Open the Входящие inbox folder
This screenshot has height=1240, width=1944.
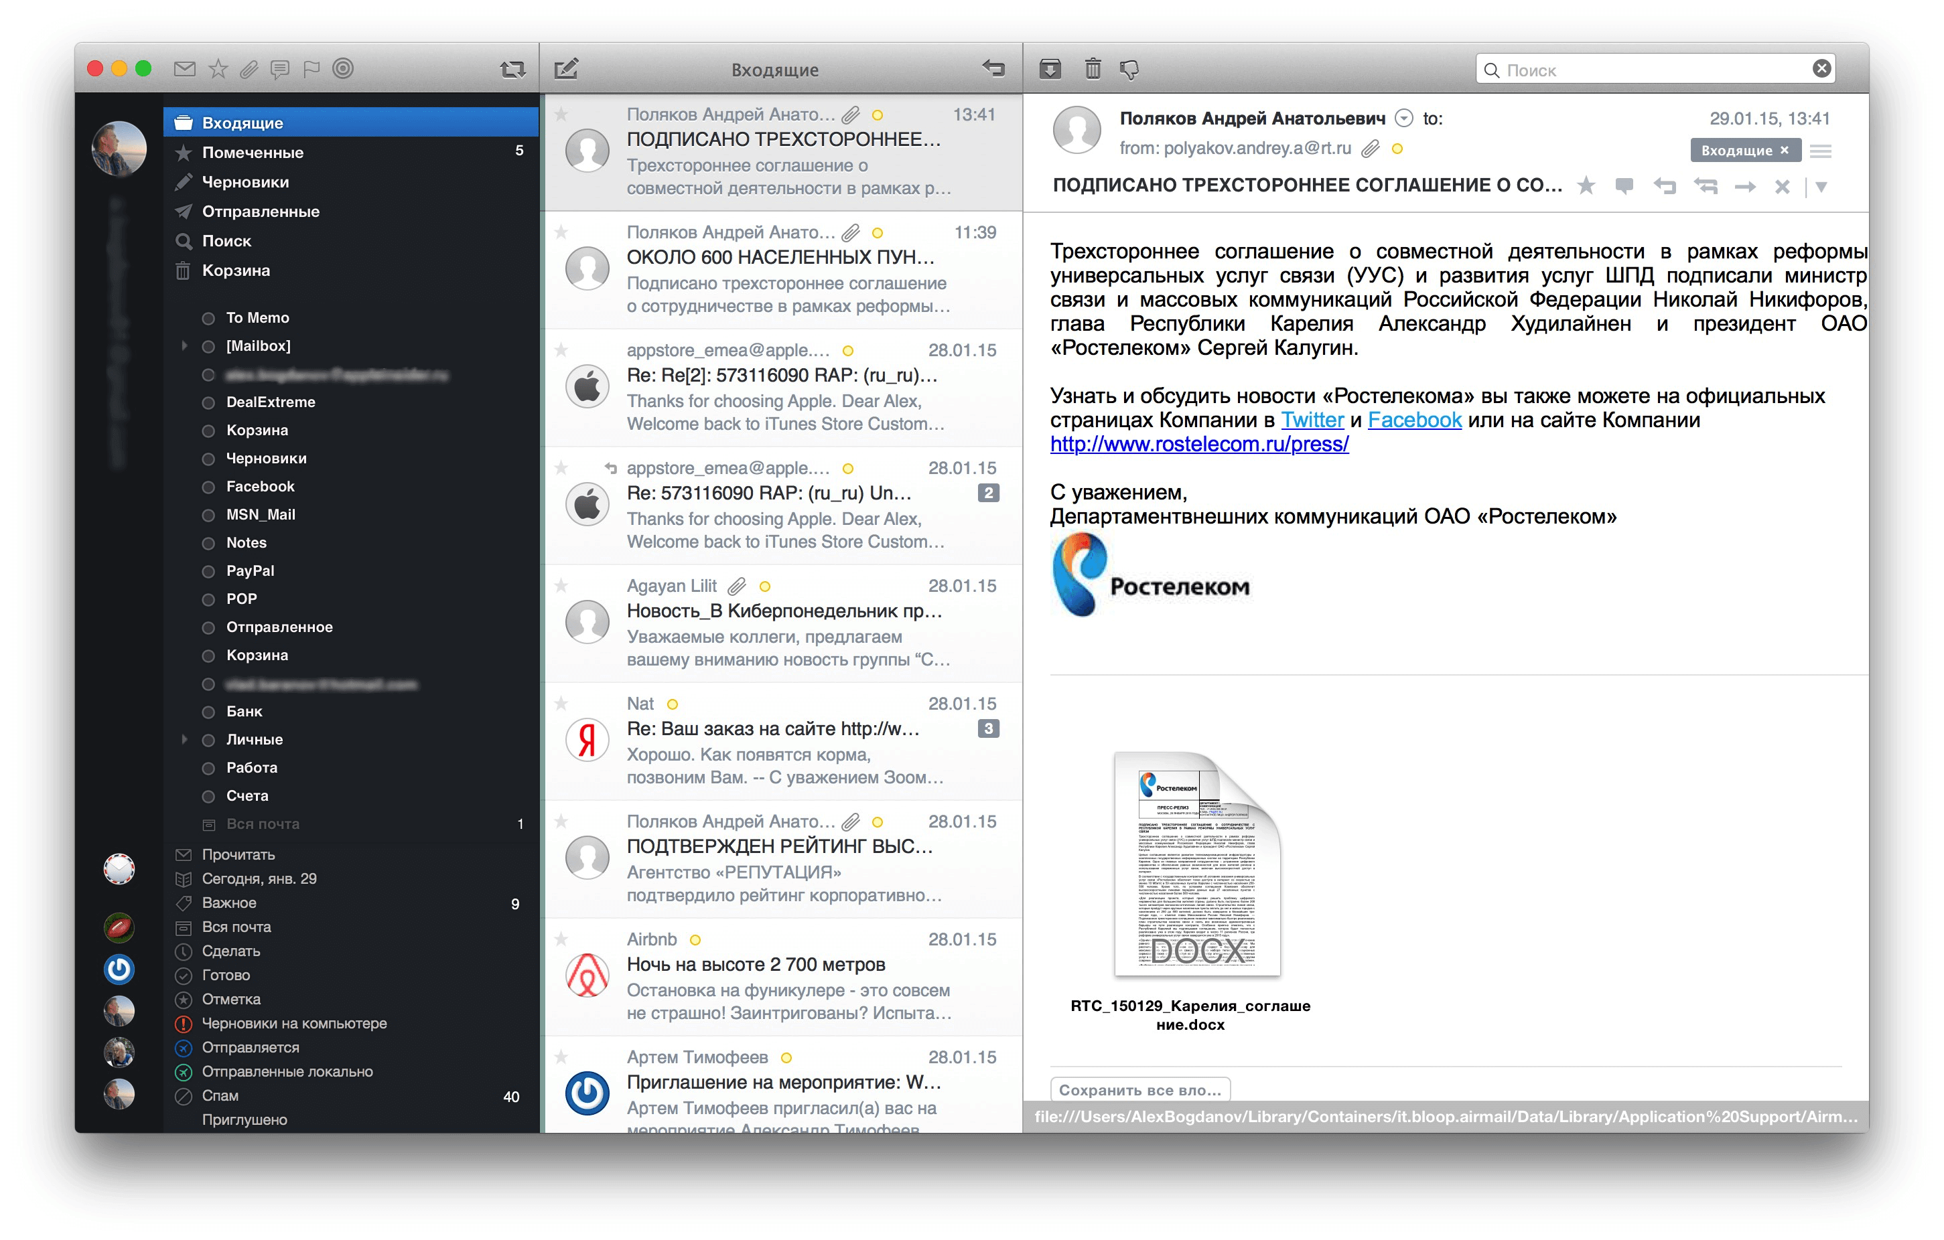[351, 123]
